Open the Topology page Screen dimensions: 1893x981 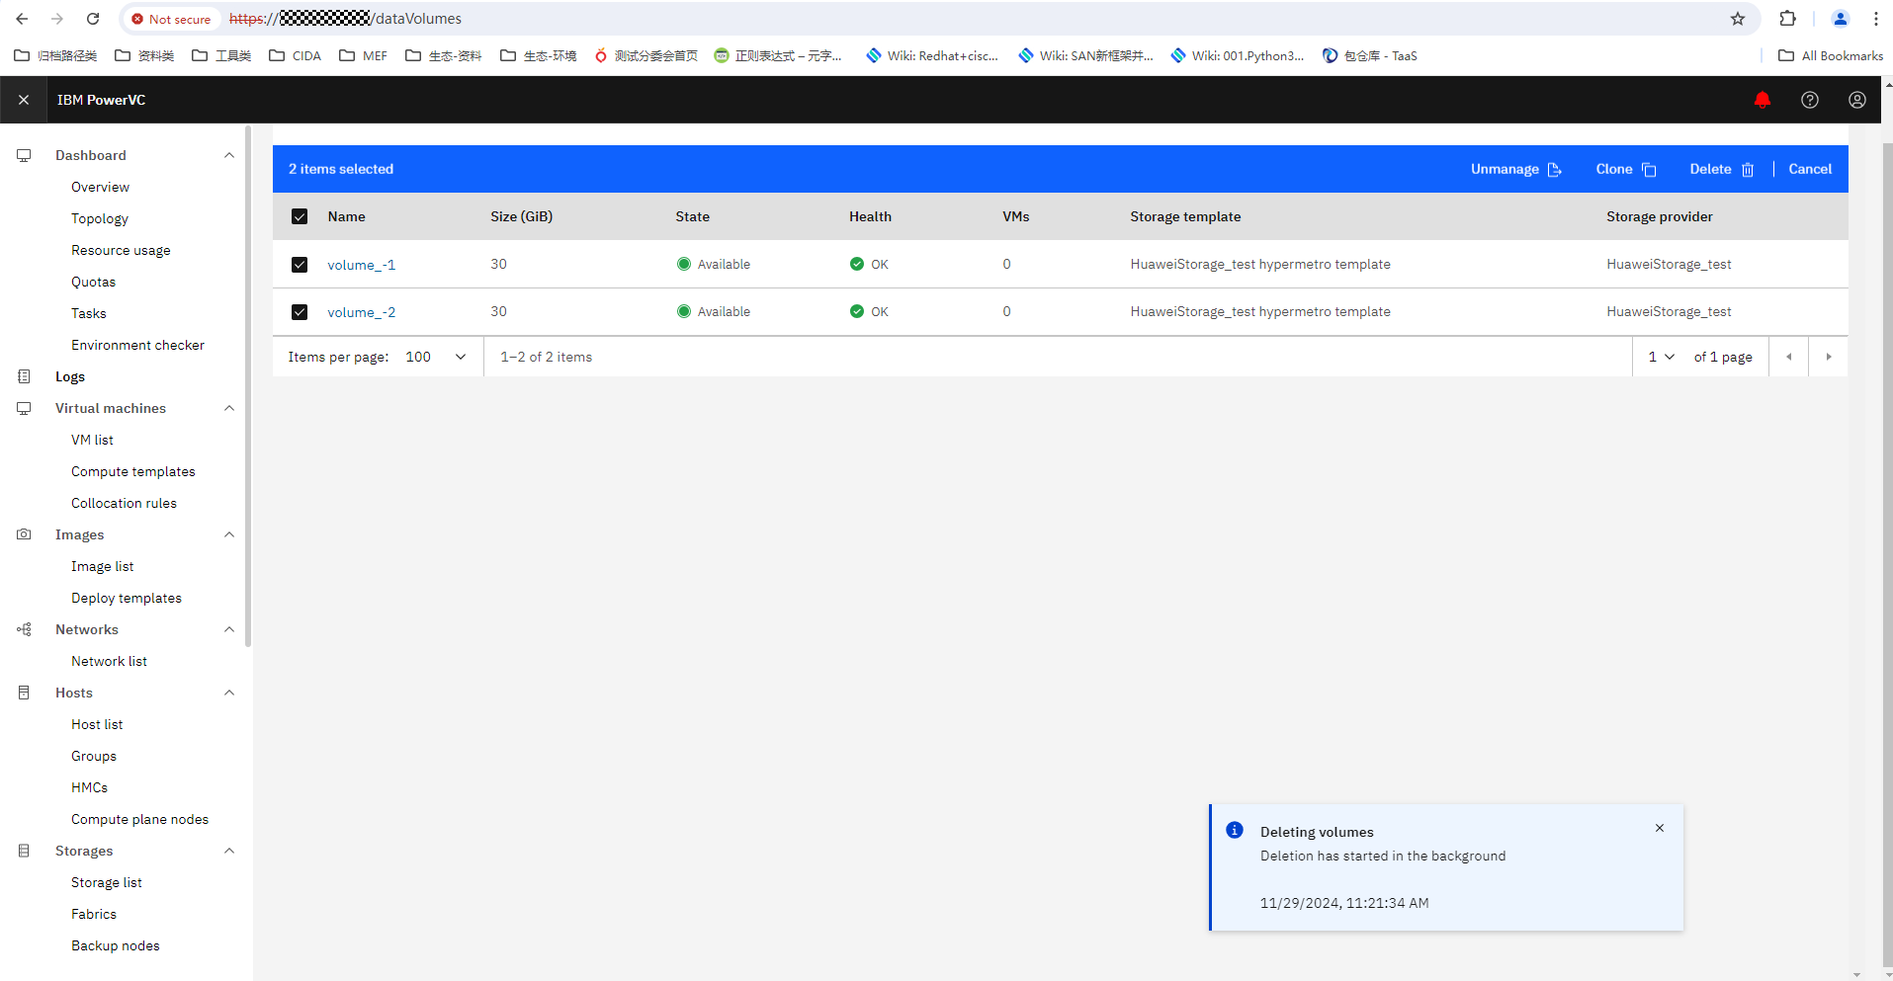coord(100,218)
